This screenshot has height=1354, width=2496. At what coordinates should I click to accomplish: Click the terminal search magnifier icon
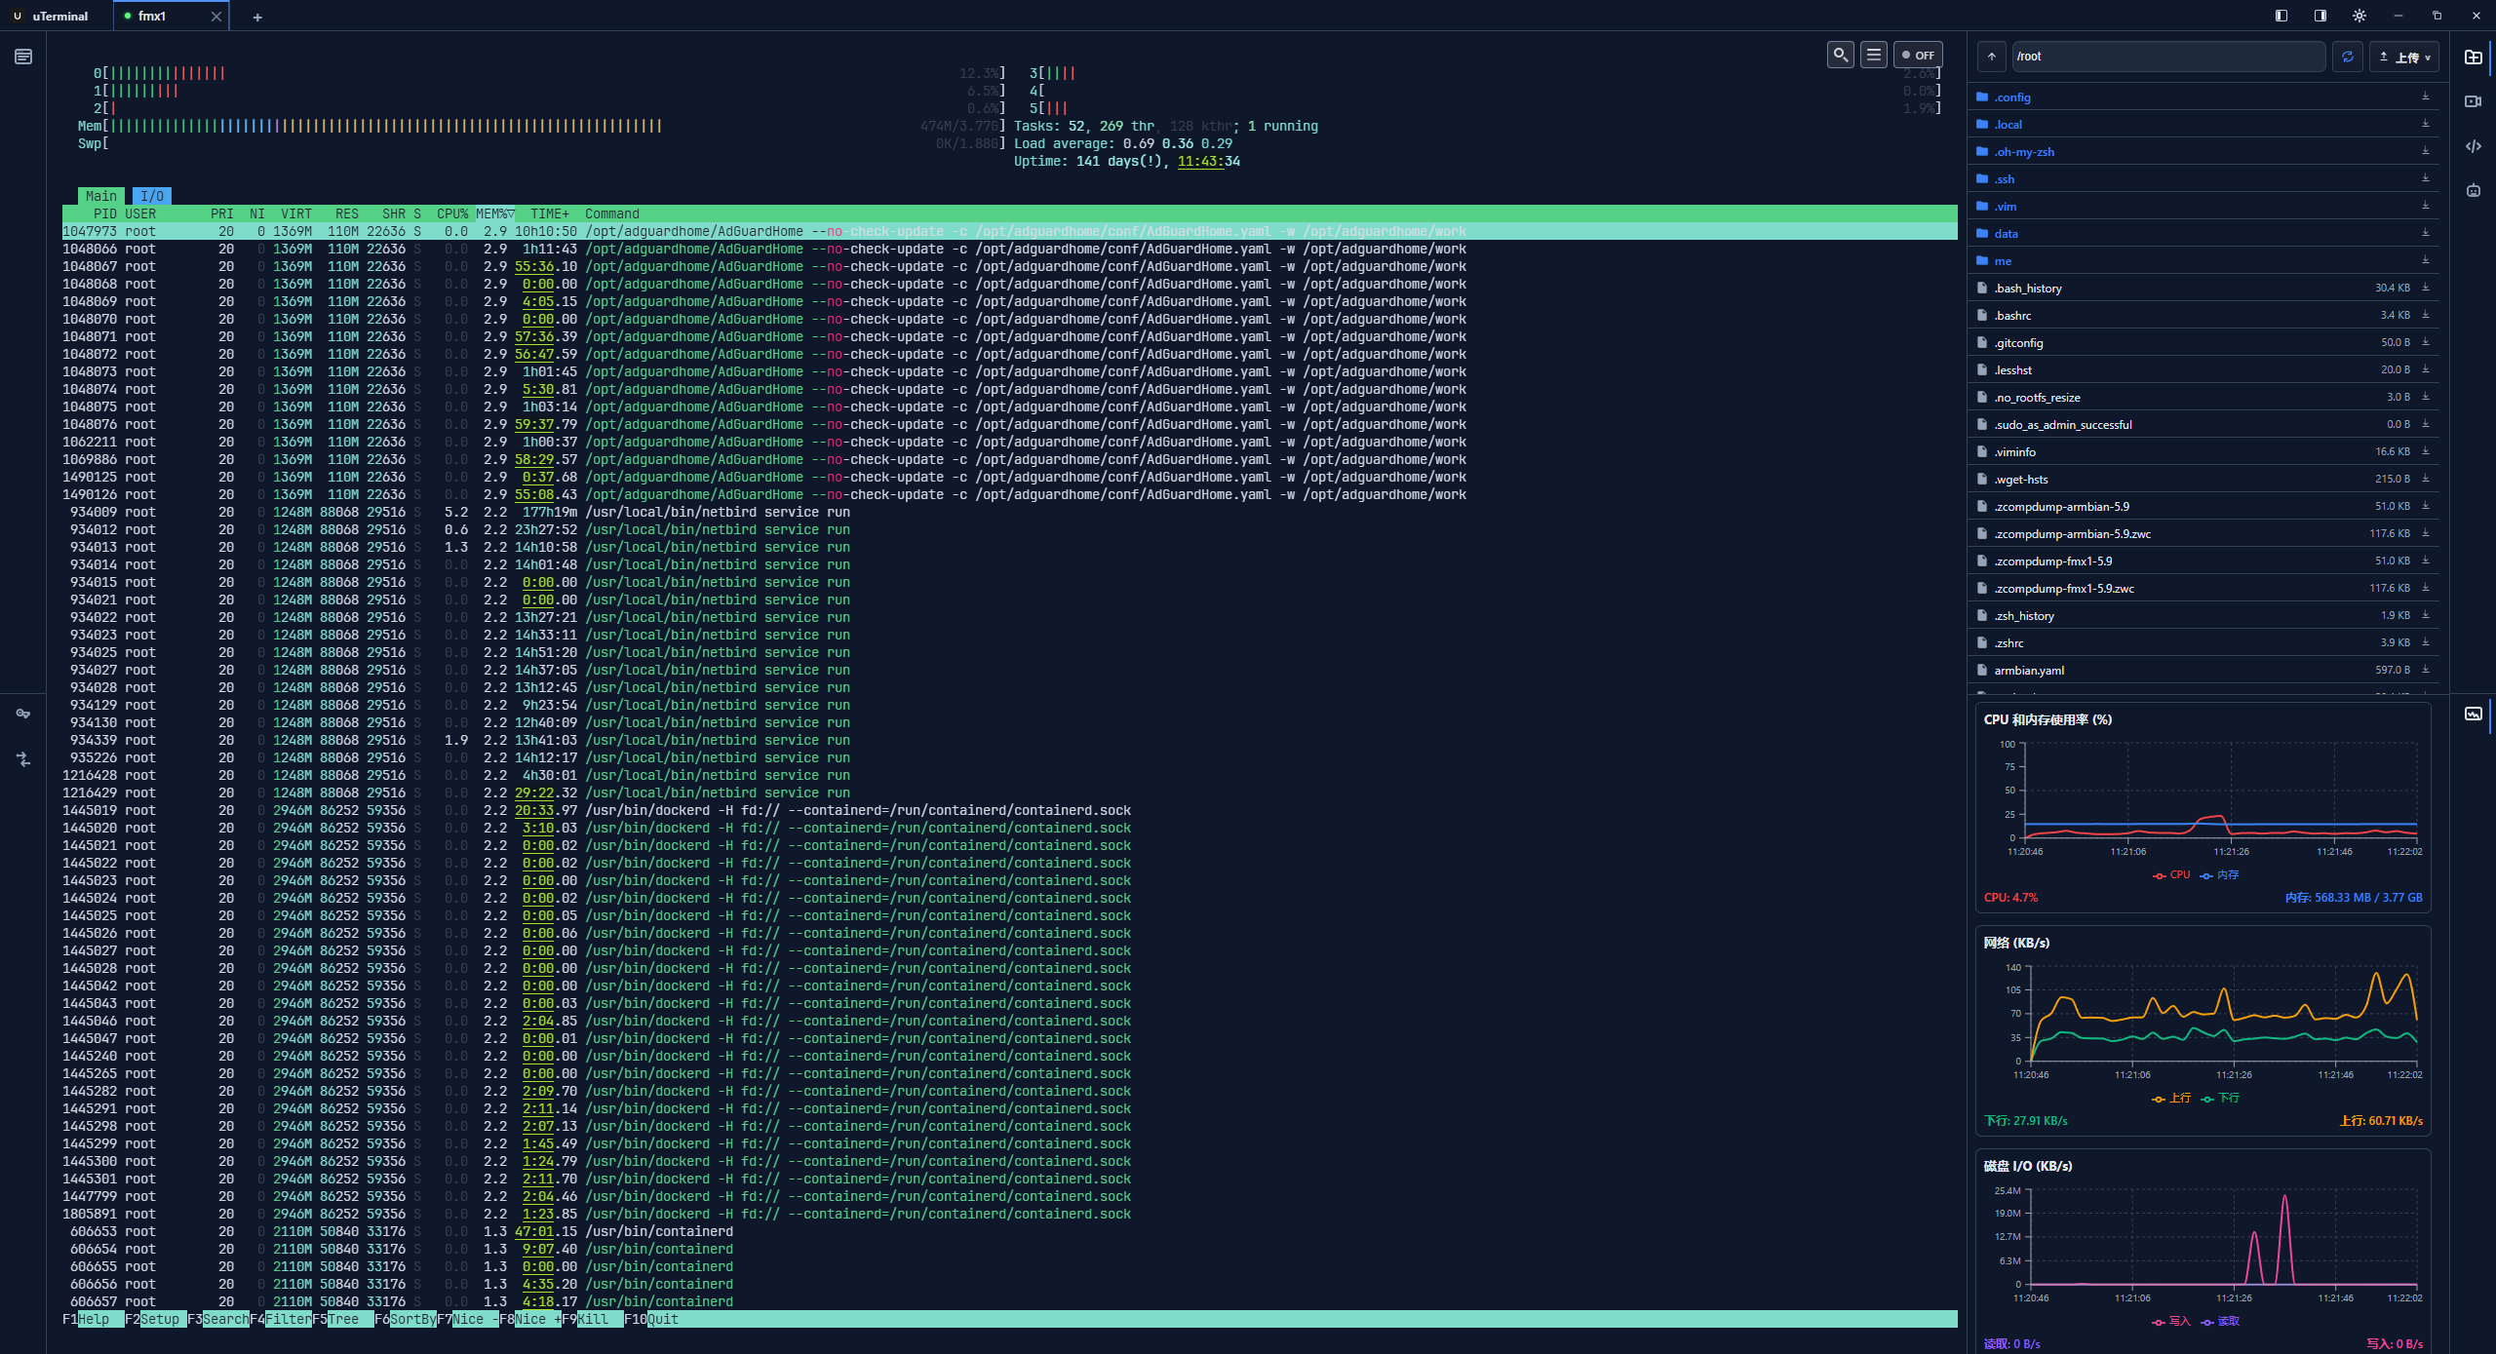(x=1840, y=55)
